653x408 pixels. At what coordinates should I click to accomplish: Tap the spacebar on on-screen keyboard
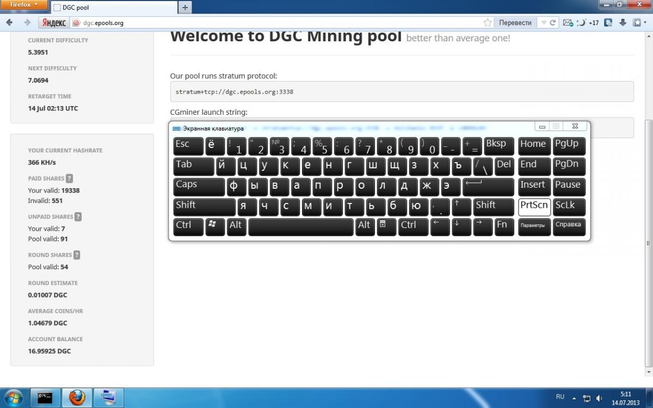(x=301, y=226)
